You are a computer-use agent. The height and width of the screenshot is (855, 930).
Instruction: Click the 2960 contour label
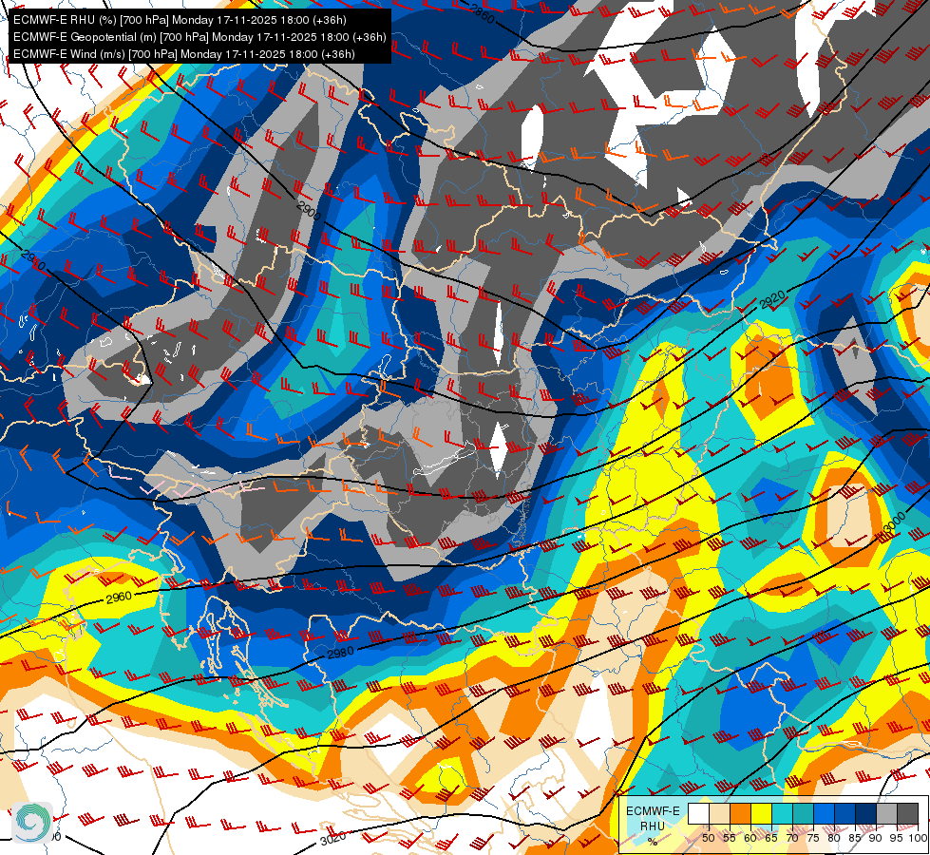pyautogui.click(x=119, y=597)
